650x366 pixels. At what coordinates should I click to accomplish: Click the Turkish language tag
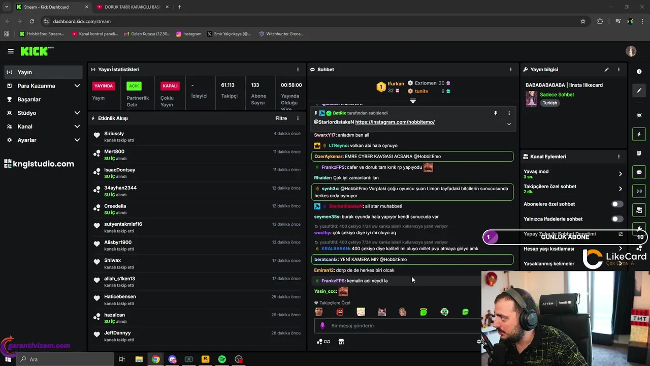coord(549,103)
